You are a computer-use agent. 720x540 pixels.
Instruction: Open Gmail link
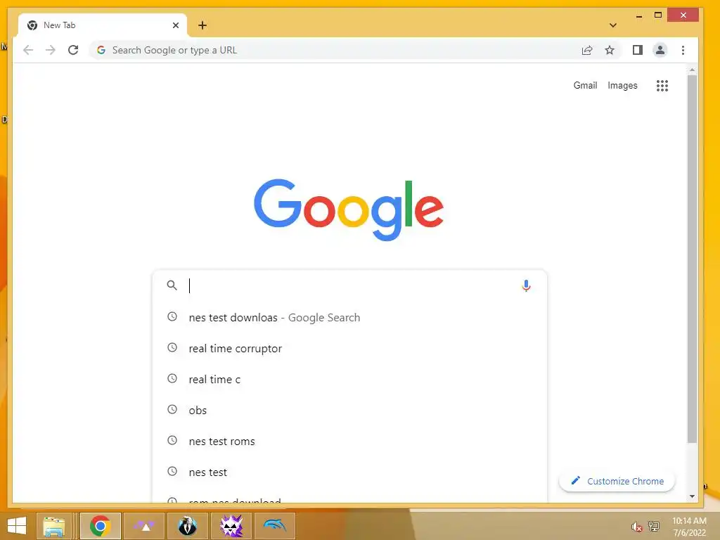coord(585,85)
